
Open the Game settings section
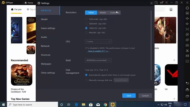[x=48, y=28]
